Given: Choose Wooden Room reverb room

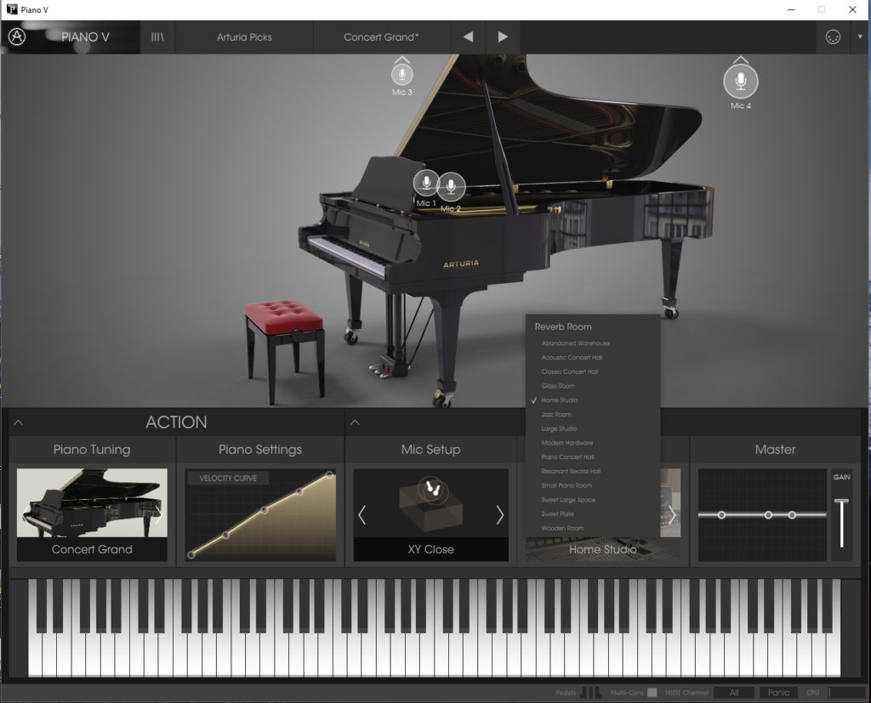Looking at the screenshot, I should (562, 528).
